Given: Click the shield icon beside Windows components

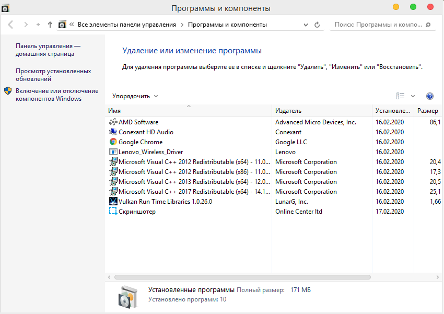Looking at the screenshot, I should click(8, 91).
